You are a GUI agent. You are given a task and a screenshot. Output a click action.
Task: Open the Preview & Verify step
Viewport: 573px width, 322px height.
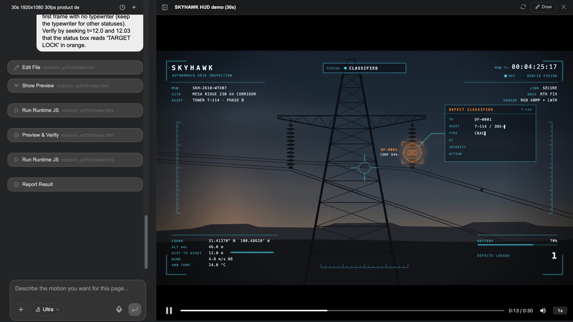coord(75,135)
